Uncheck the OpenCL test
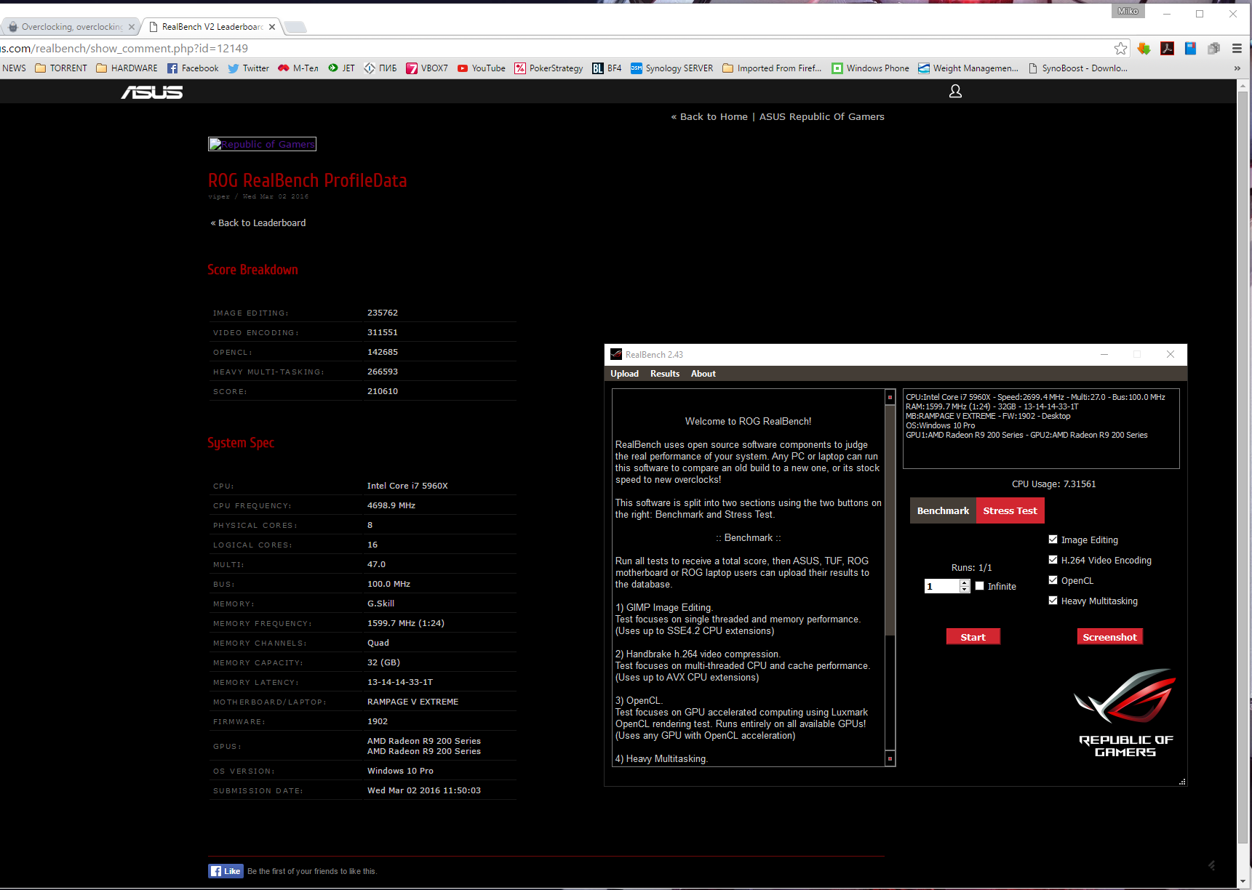Image resolution: width=1252 pixels, height=890 pixels. [x=1053, y=580]
